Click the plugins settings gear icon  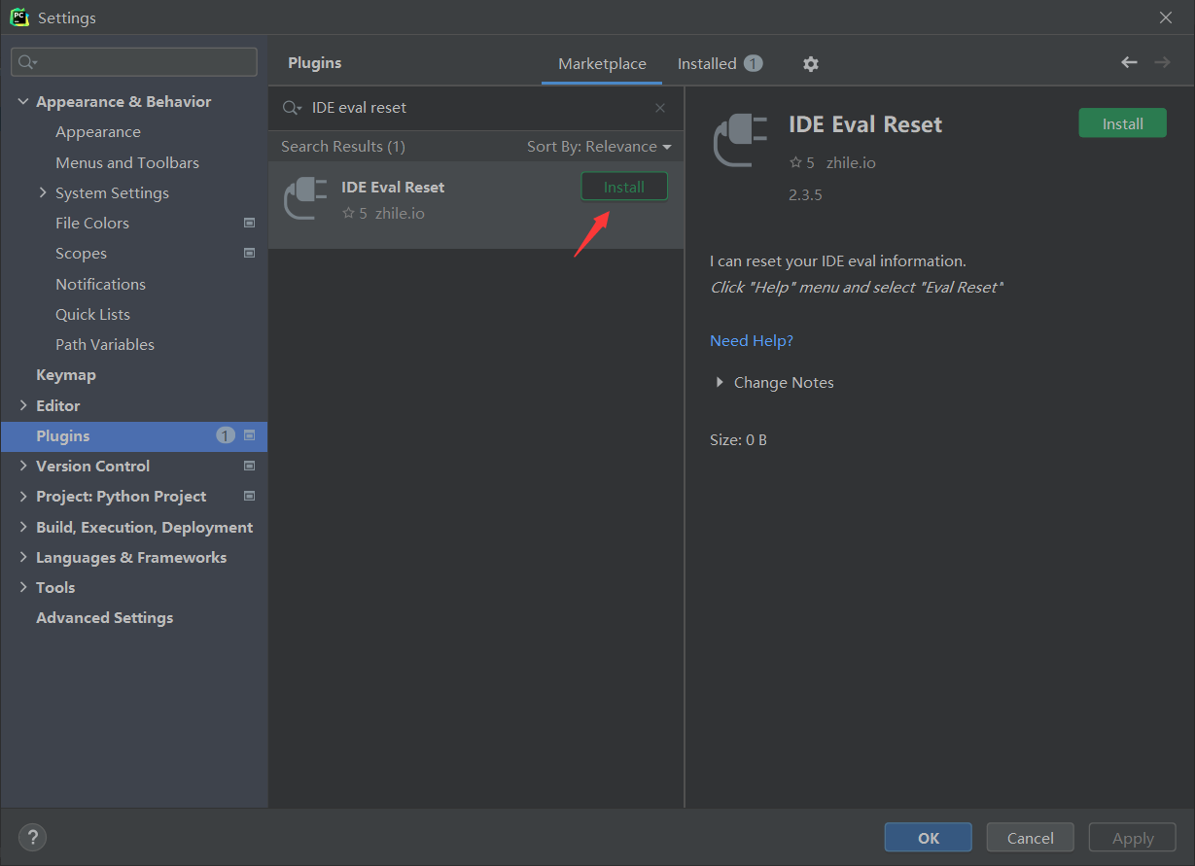point(811,64)
